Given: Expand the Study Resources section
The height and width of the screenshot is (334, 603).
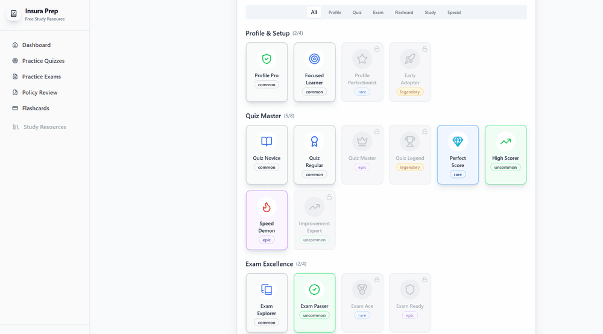Looking at the screenshot, I should 45,127.
